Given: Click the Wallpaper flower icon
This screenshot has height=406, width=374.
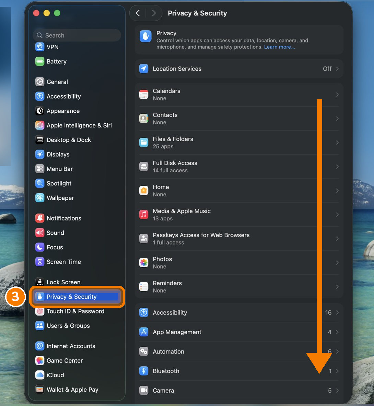Looking at the screenshot, I should pyautogui.click(x=40, y=198).
